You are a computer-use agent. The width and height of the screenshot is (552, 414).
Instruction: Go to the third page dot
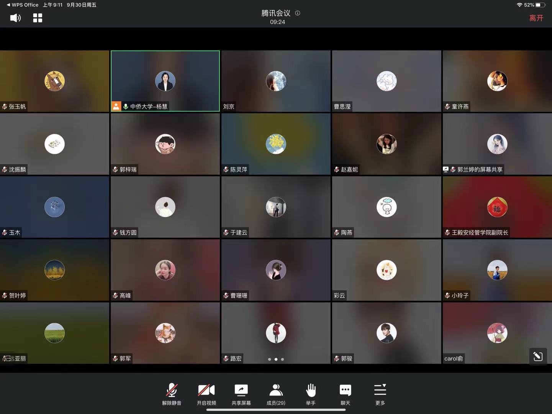pos(282,359)
